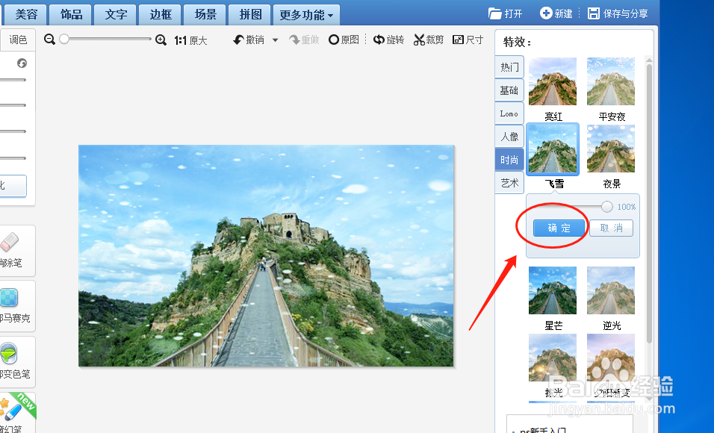Click the scrollbar up arrow in effects panel

point(649,60)
